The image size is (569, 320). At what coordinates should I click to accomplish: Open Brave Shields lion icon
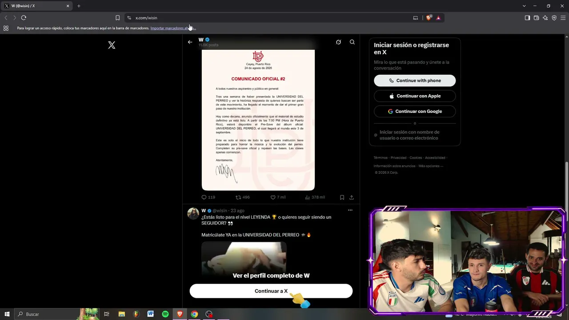pos(429,18)
